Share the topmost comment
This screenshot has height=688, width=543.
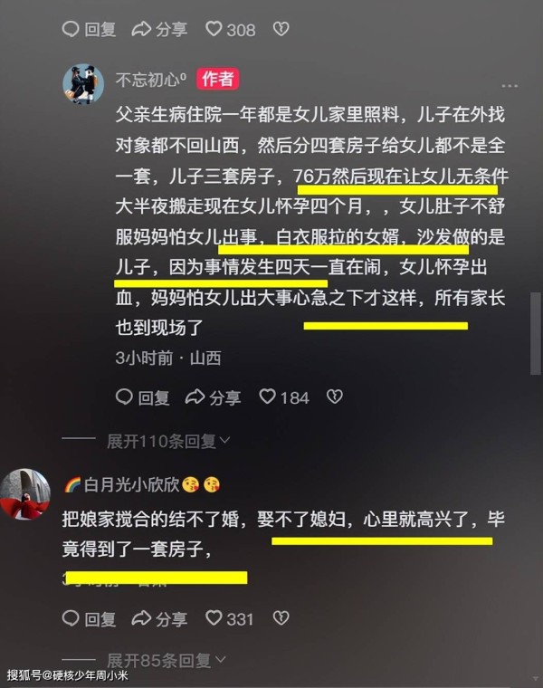(159, 29)
